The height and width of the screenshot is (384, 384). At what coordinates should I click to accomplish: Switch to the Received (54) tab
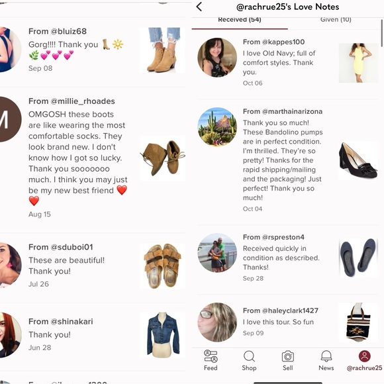point(240,20)
